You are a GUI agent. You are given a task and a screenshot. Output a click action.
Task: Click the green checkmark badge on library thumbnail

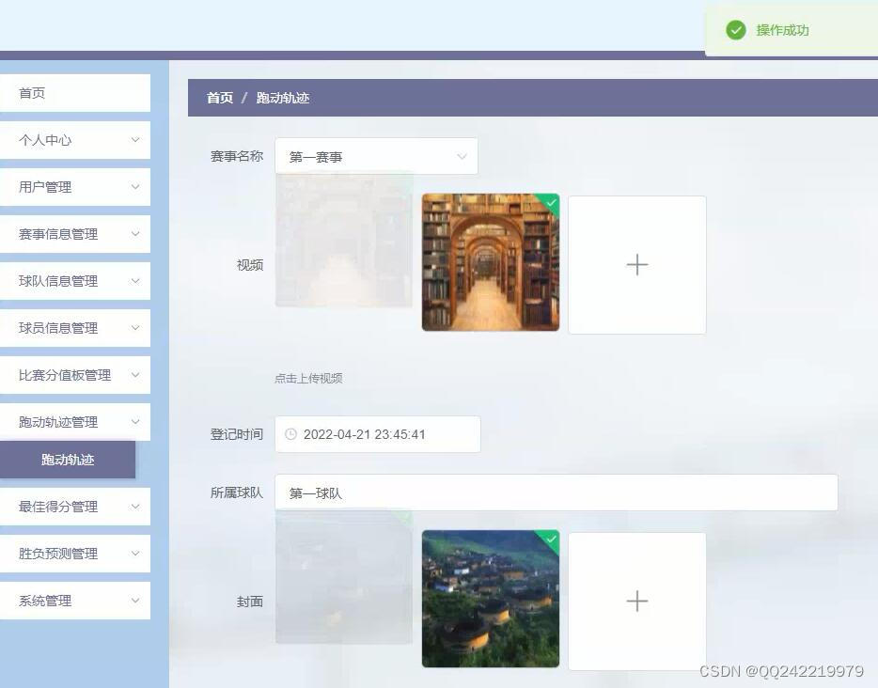(551, 203)
